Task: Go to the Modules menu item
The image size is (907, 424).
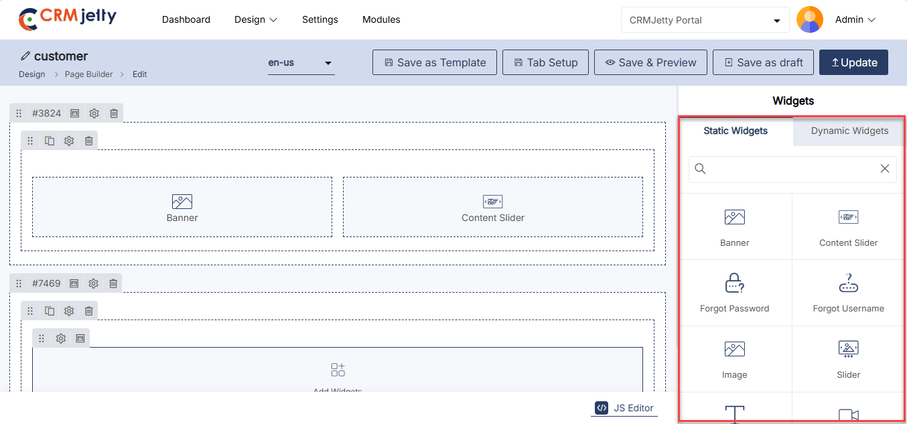Action: 381,20
